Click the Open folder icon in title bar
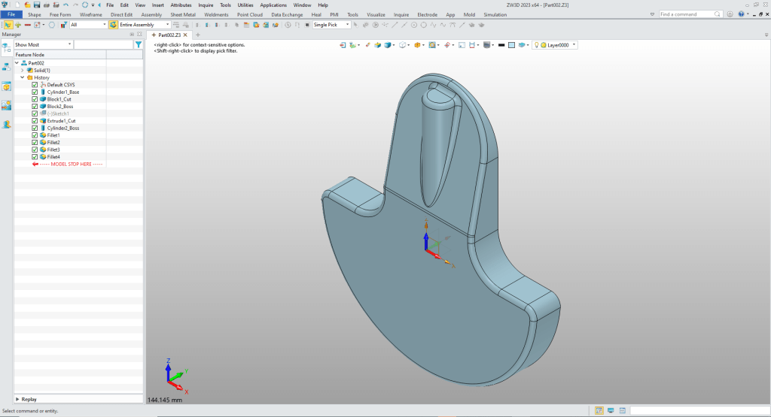Viewport: 771px width, 417px height. click(x=26, y=5)
